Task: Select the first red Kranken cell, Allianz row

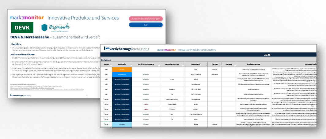Action: (x=146, y=105)
